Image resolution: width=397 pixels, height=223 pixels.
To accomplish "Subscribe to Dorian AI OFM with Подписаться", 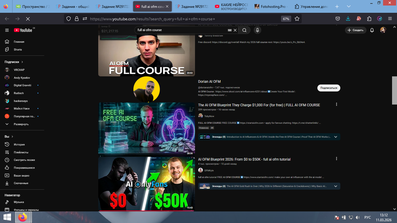I will point(329,88).
